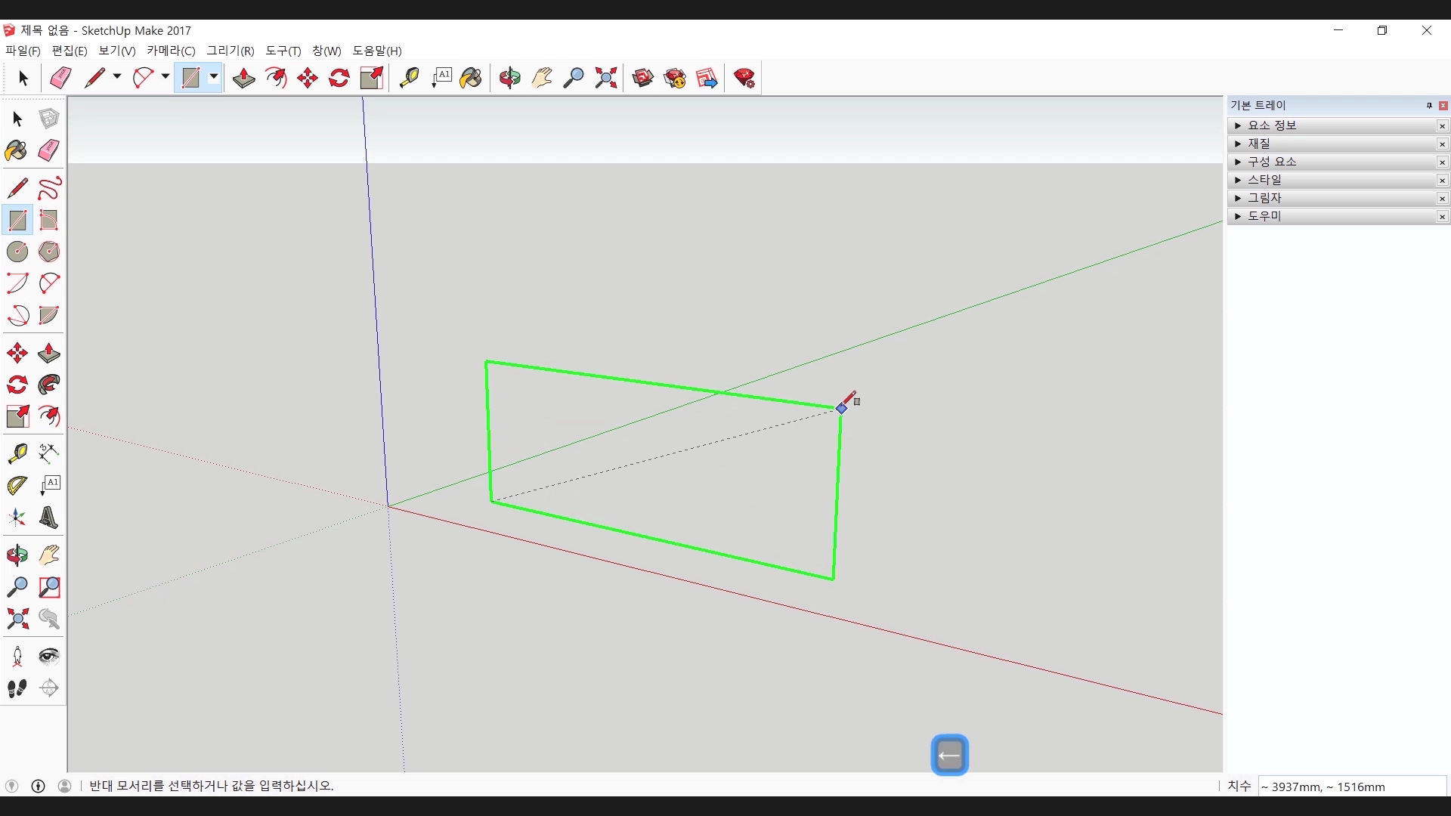
Task: Click Zoom Extents in top toolbar
Action: [x=605, y=78]
